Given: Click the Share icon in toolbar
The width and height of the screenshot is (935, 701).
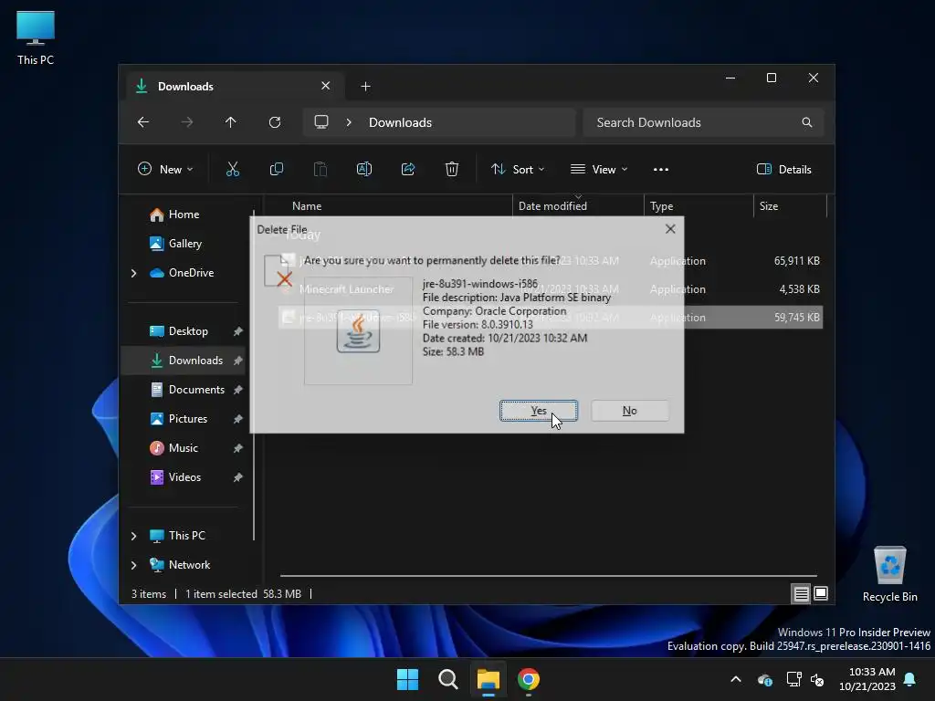Looking at the screenshot, I should [408, 169].
